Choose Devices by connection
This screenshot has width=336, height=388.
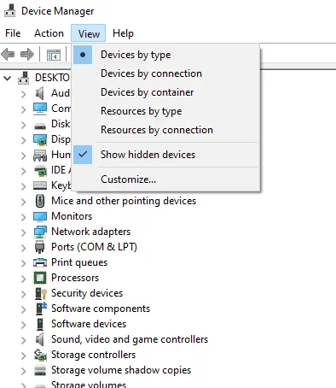pyautogui.click(x=165, y=73)
